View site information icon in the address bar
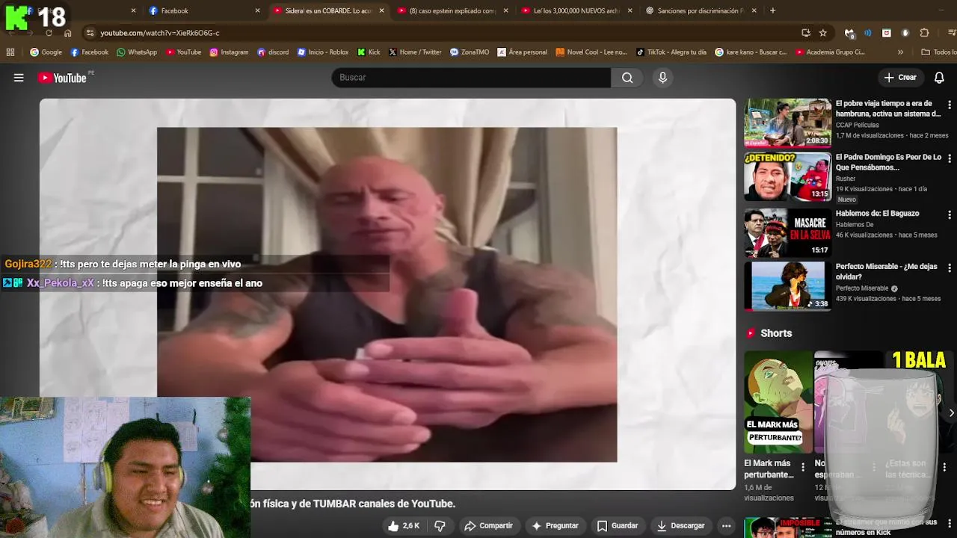This screenshot has width=957, height=538. tap(90, 33)
